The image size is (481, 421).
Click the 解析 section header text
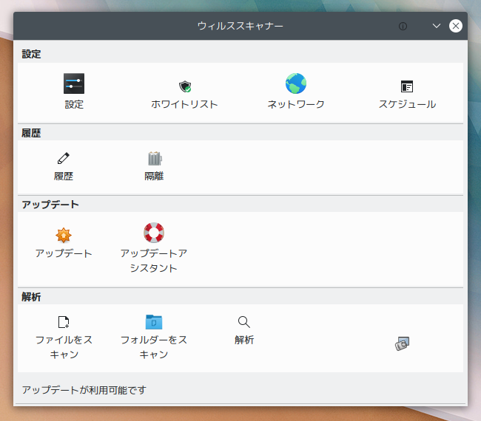[31, 297]
